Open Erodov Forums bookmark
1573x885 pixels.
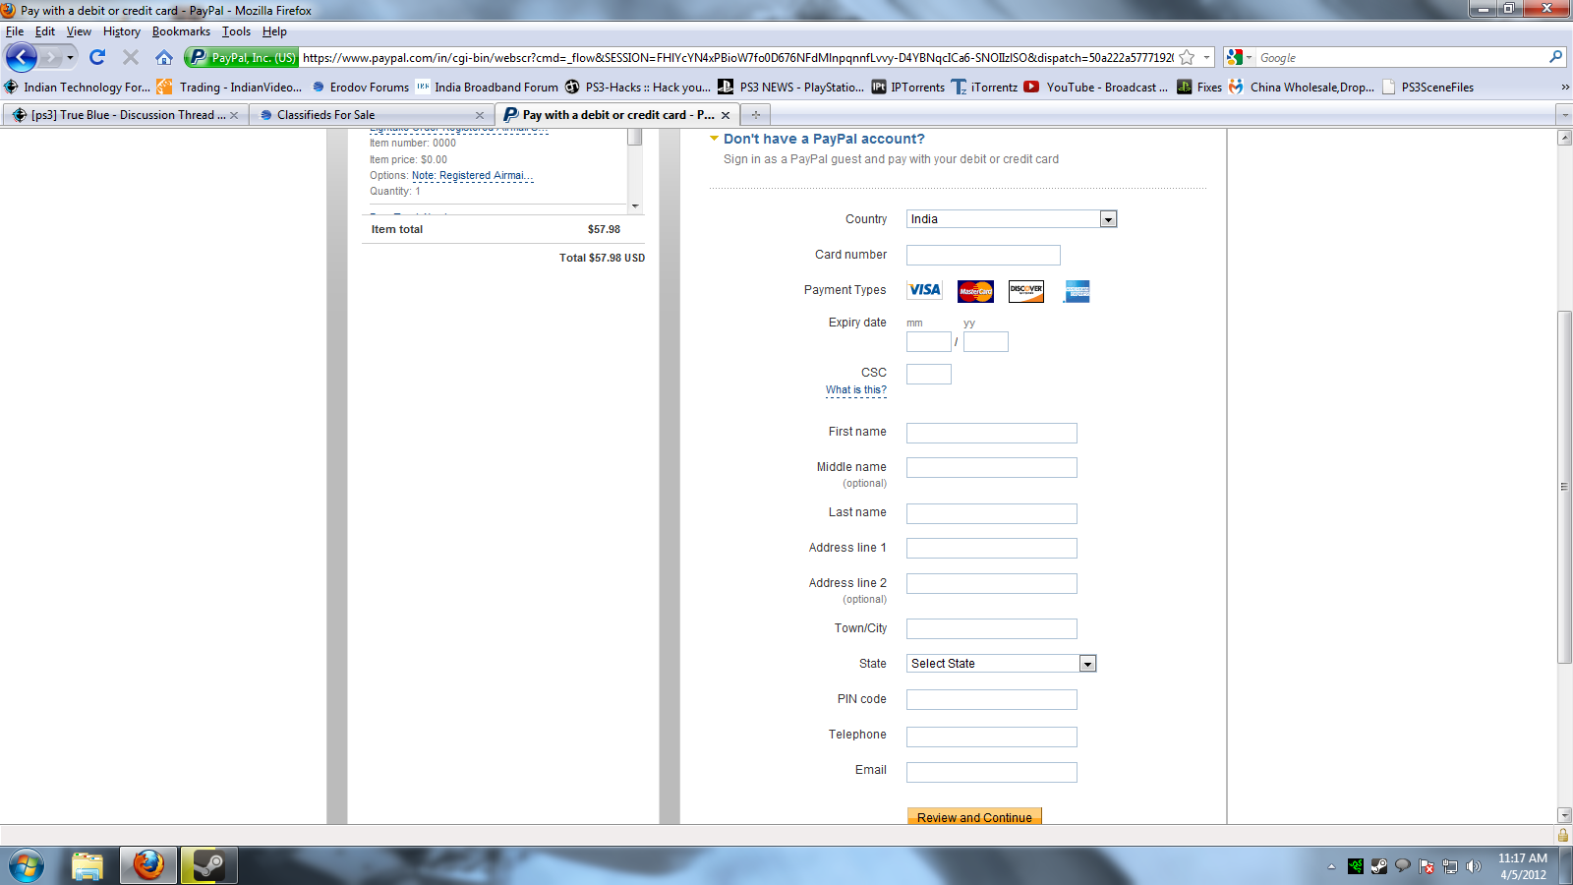360,87
